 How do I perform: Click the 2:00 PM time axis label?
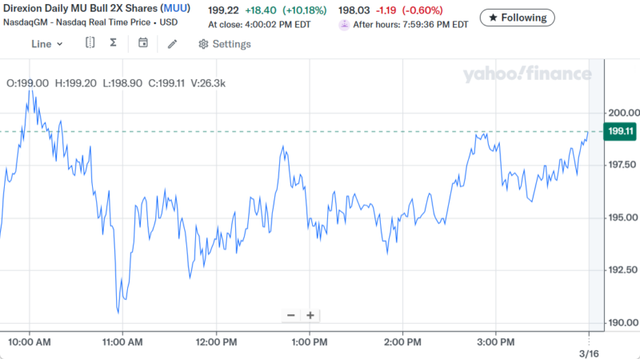(403, 341)
